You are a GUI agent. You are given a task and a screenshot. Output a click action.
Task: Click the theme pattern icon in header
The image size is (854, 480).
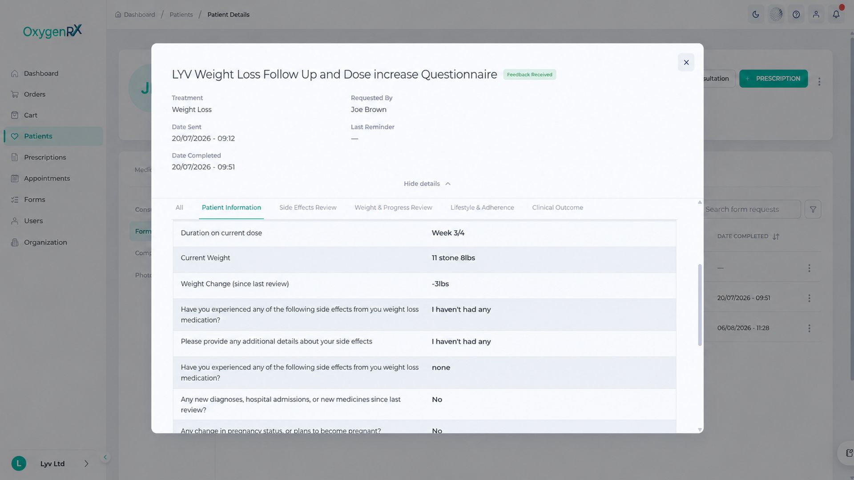coord(776,14)
